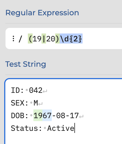Open the three-dot delimiter options menu
122x144 pixels.
(13, 39)
